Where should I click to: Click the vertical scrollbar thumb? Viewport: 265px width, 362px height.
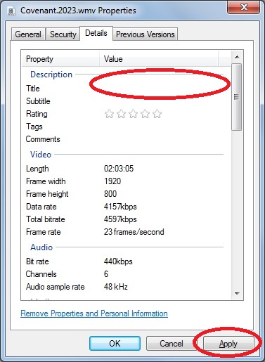tap(237, 97)
